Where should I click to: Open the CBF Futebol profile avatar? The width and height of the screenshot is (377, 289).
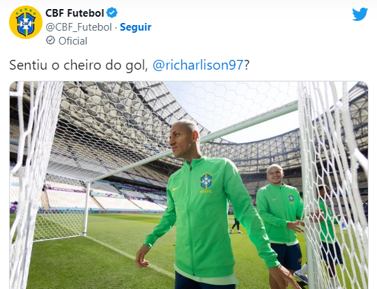[26, 22]
